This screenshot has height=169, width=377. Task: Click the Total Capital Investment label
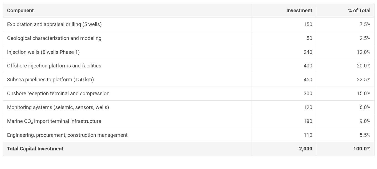[35, 149]
